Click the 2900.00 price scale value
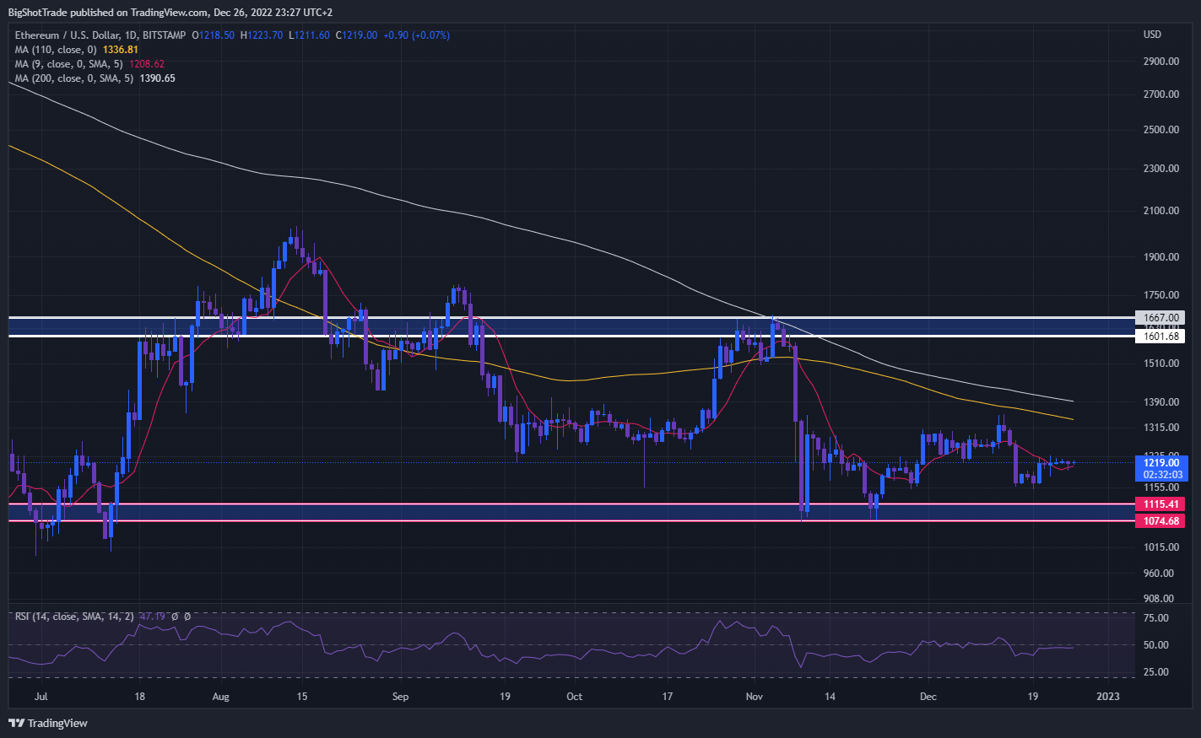Image resolution: width=1201 pixels, height=738 pixels. tap(1161, 62)
